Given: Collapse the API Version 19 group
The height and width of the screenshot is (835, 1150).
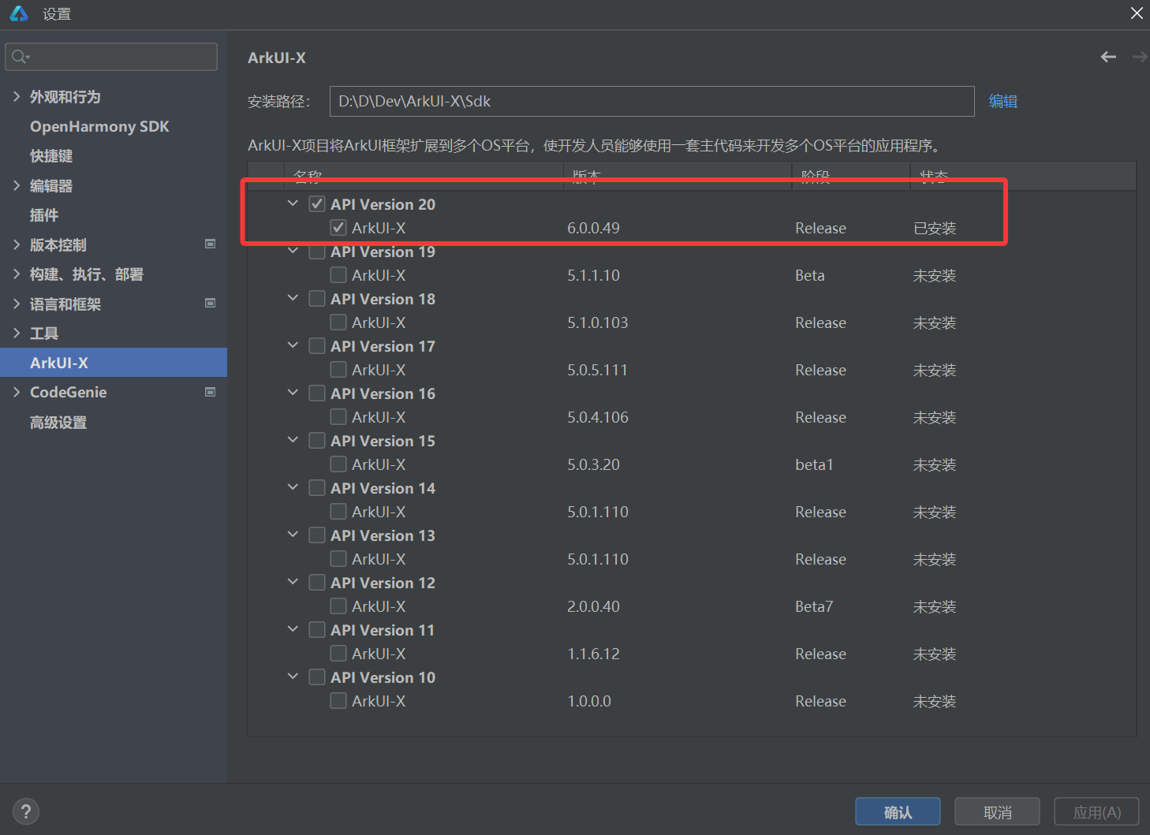Looking at the screenshot, I should click(293, 251).
